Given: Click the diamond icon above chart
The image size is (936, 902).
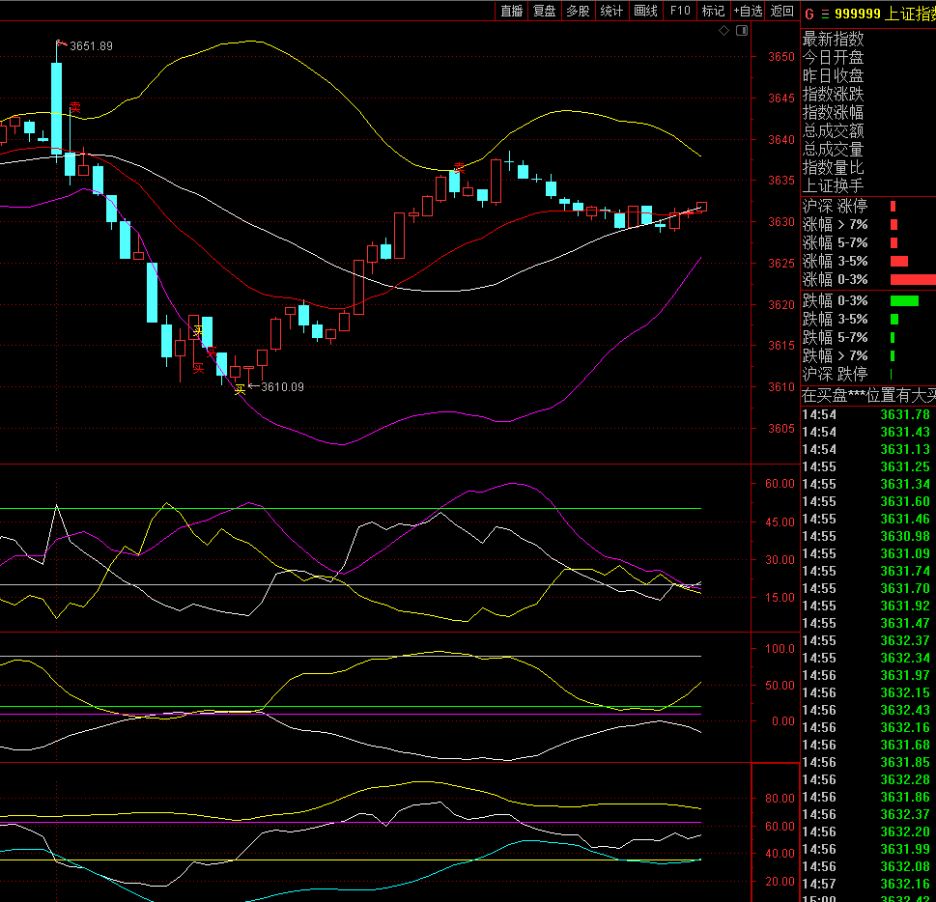Looking at the screenshot, I should tap(723, 31).
